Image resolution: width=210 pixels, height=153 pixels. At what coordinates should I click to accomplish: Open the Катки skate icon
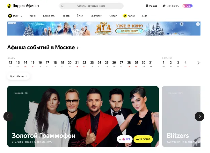click(x=125, y=16)
